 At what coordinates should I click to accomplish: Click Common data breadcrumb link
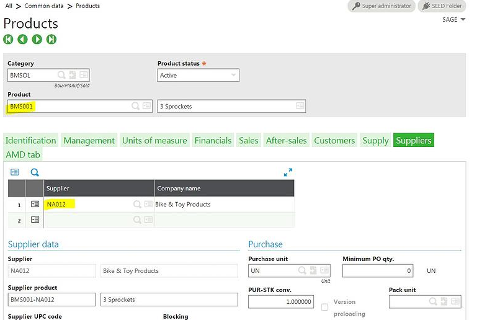tap(45, 6)
